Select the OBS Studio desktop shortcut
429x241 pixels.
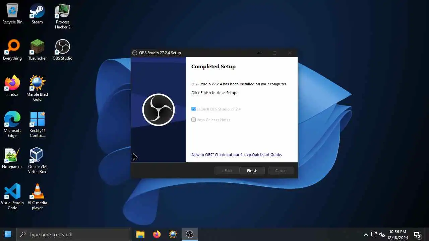[62, 50]
